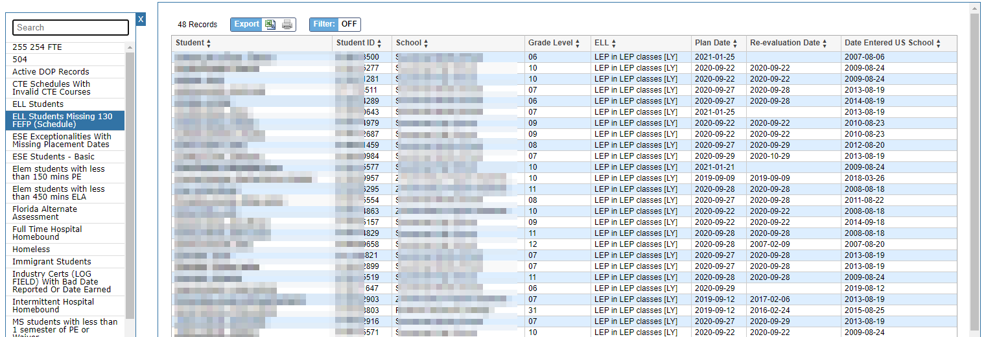Open the Immigrant Students report
This screenshot has height=337, width=986.
65,262
